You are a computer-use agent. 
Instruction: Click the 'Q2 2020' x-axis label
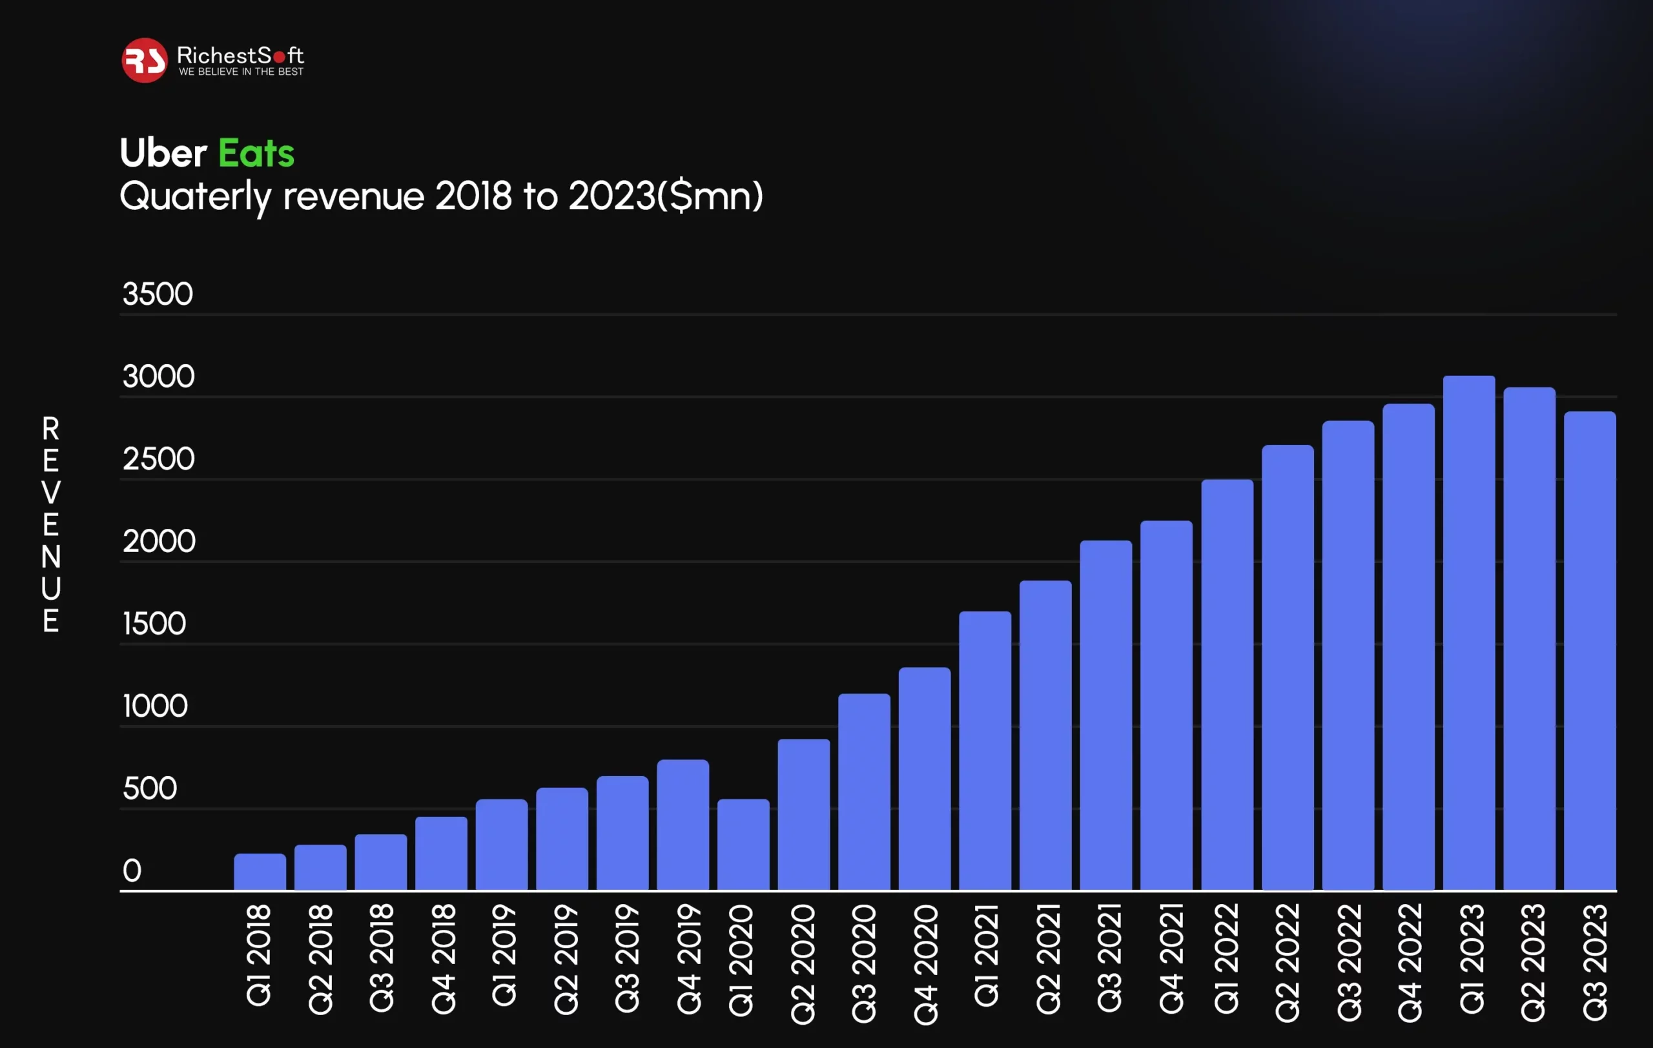coord(803,964)
